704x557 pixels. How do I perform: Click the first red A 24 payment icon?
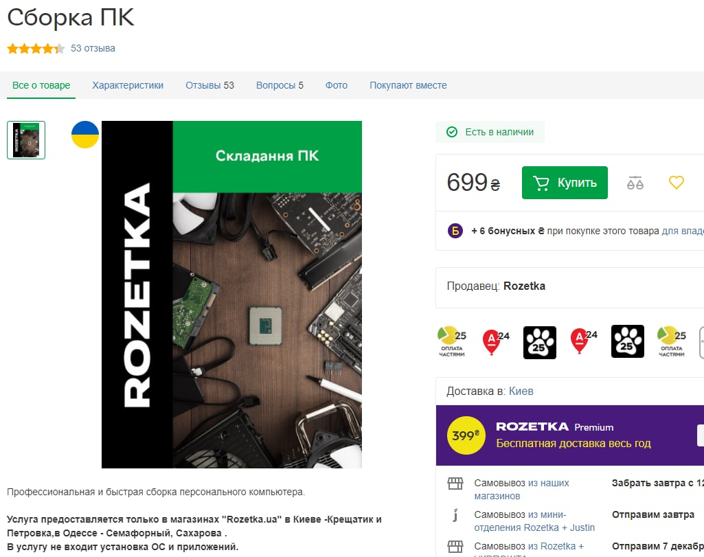(x=495, y=342)
